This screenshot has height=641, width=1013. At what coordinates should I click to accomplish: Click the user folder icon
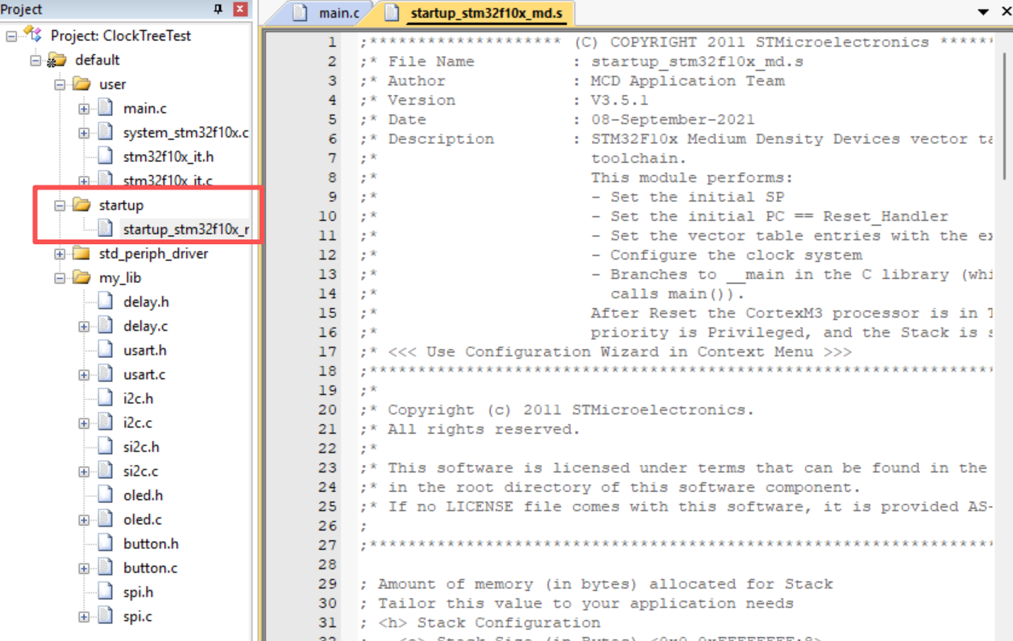81,84
